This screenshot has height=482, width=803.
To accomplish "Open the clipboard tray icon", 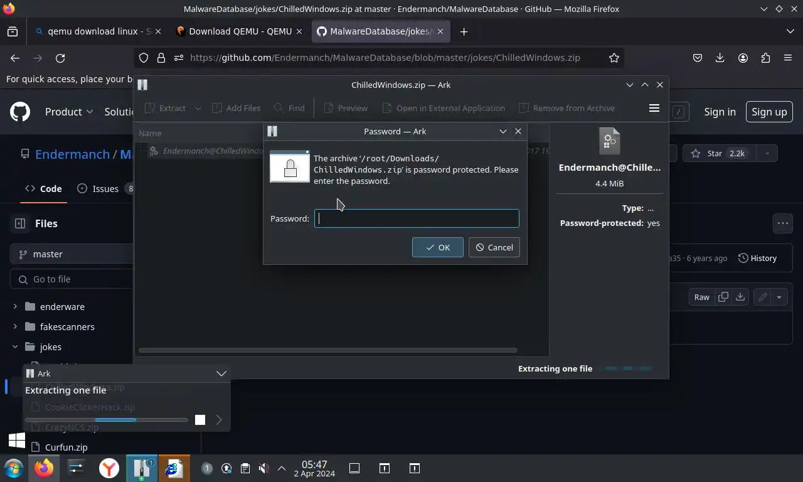I will 245,468.
